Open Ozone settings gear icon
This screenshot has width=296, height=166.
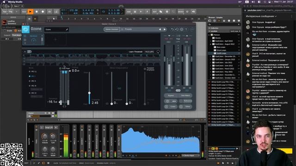tap(181, 30)
